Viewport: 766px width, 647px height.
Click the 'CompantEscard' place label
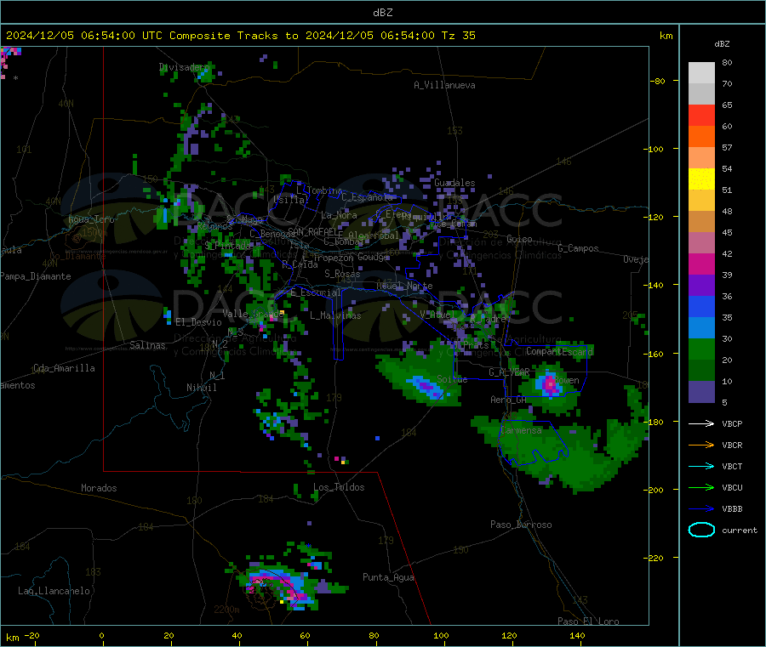point(560,351)
